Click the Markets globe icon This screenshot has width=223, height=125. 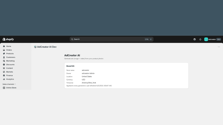click(4, 72)
